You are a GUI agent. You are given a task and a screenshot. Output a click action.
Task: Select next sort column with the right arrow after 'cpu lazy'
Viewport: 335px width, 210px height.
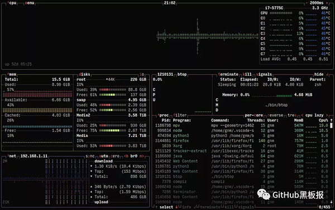click(327, 115)
